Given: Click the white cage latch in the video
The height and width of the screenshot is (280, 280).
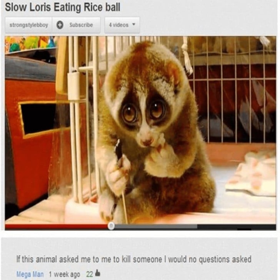Looking at the screenshot, I should (x=73, y=86).
